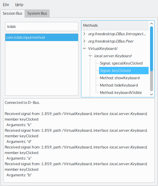Click the scroll down arrow in Methods panel
Image resolution: width=158 pixels, height=186 pixels.
pyautogui.click(x=152, y=94)
